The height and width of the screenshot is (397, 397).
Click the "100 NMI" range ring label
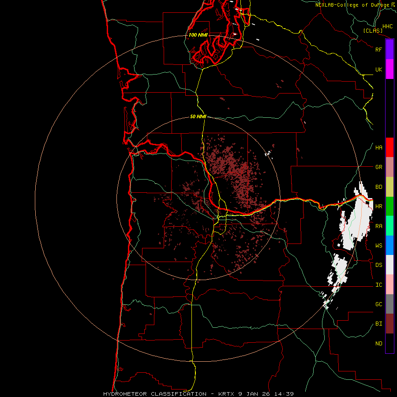click(x=198, y=35)
